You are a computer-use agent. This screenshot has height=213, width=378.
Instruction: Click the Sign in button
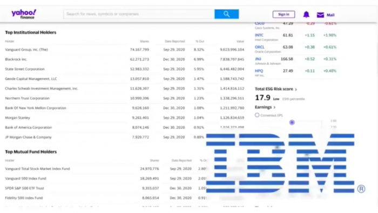pyautogui.click(x=283, y=15)
